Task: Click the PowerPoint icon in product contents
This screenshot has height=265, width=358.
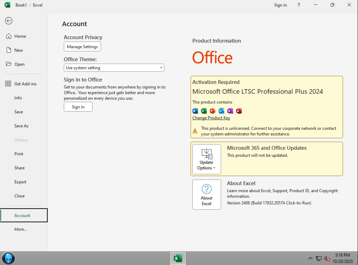Action: point(212,111)
